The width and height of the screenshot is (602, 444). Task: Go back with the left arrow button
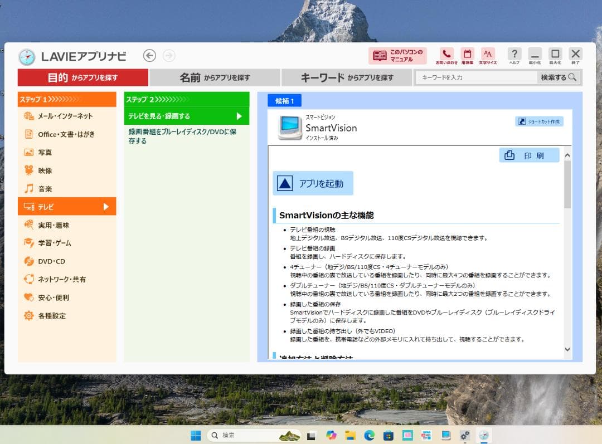click(x=149, y=56)
